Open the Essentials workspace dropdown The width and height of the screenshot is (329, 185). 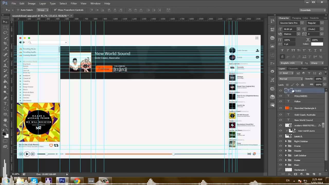(313, 10)
